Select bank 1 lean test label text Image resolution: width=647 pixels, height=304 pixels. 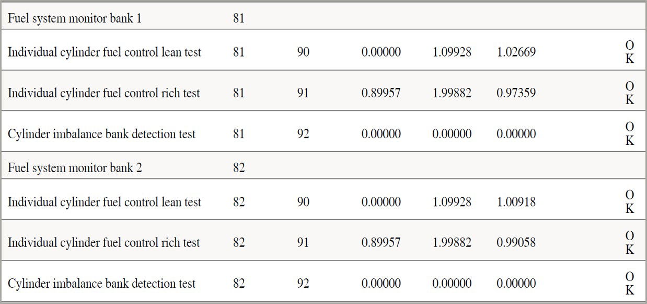[104, 52]
